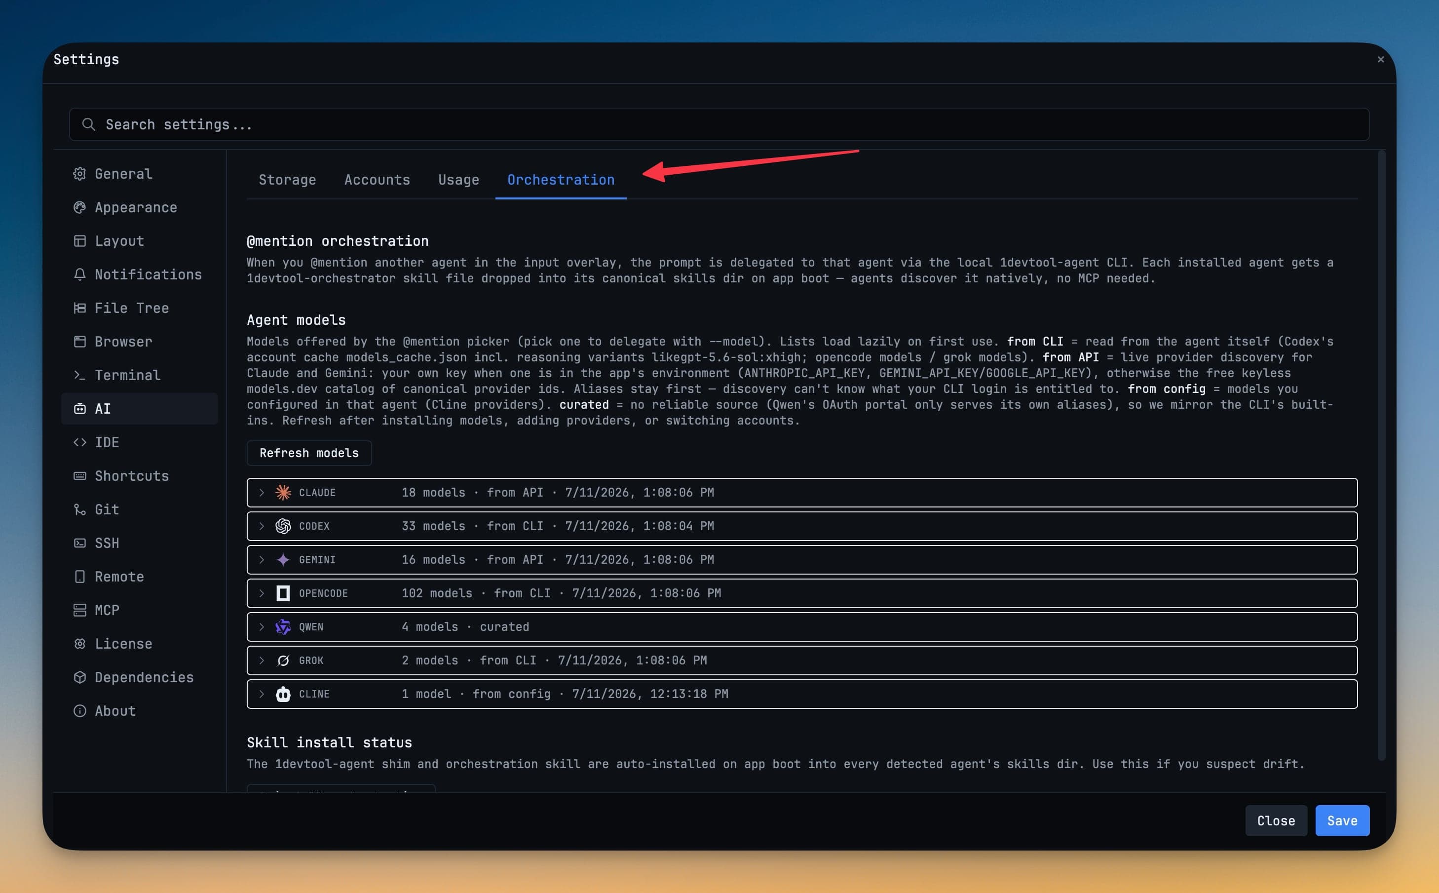Click the search magnifier icon
Screen dimensions: 1439x893
pyautogui.click(x=88, y=124)
